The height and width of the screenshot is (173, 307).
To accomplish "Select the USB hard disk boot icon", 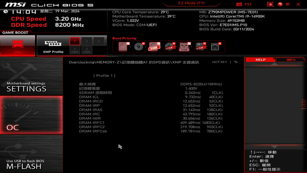I will pos(154,47).
